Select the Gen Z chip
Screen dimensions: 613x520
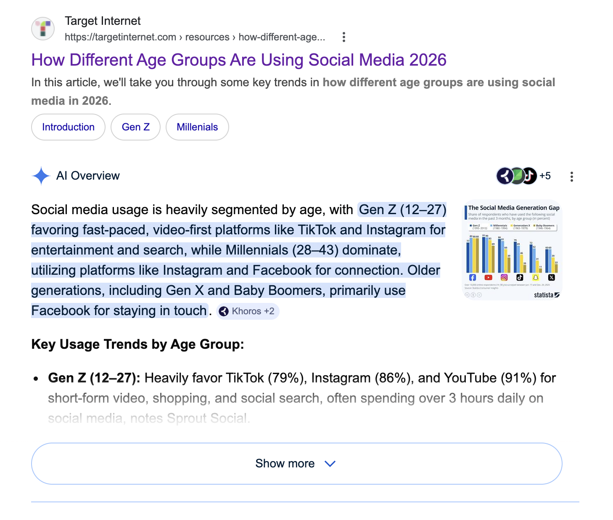coord(135,127)
